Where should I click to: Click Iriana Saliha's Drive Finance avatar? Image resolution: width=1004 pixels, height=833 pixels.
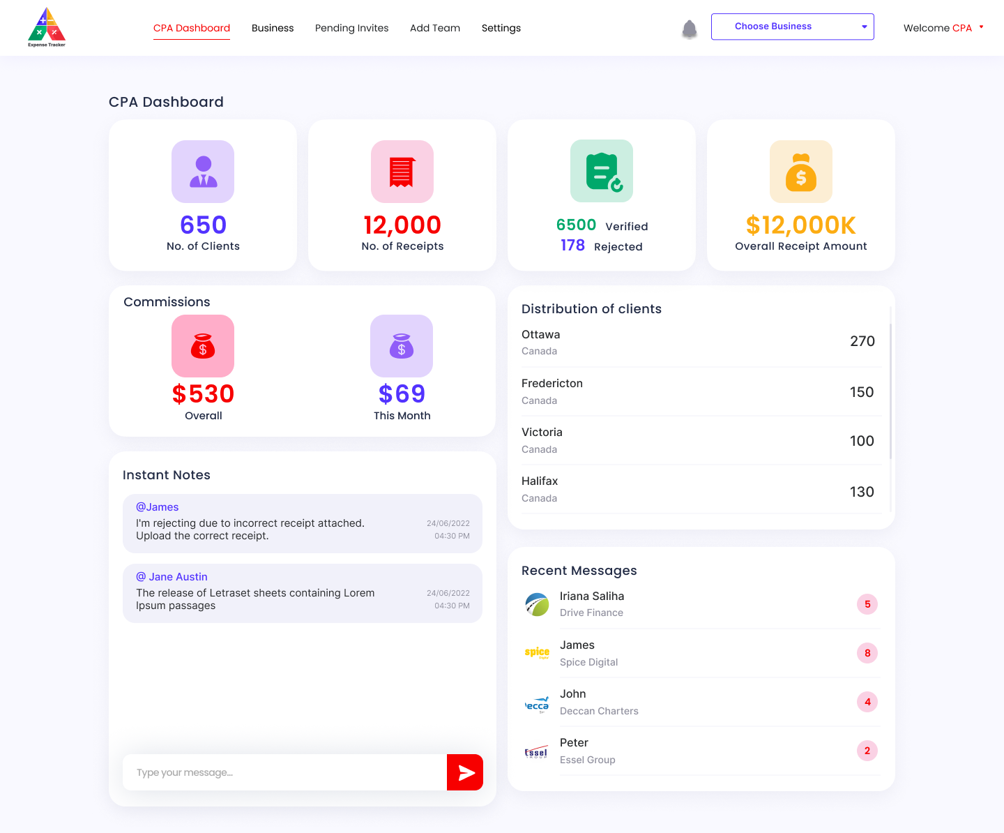536,604
